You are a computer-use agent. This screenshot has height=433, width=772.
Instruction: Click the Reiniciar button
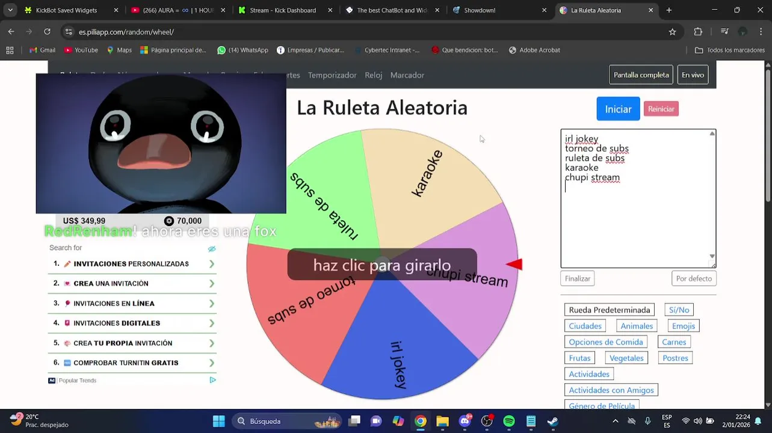[x=661, y=109]
